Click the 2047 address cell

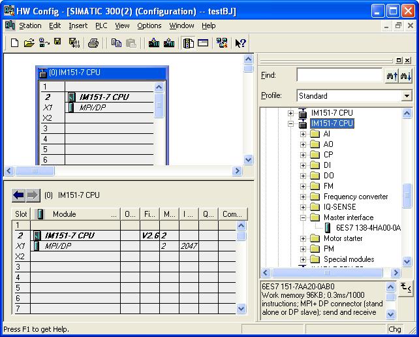coord(189,246)
